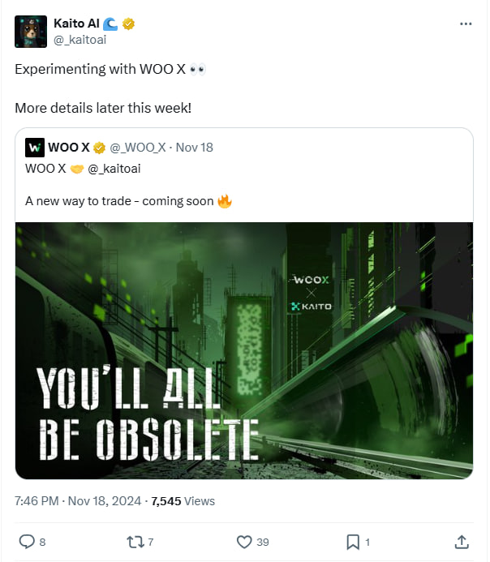Click Kaito AI's gold verified badge
Viewport: 490px width, 562px height.
click(128, 24)
